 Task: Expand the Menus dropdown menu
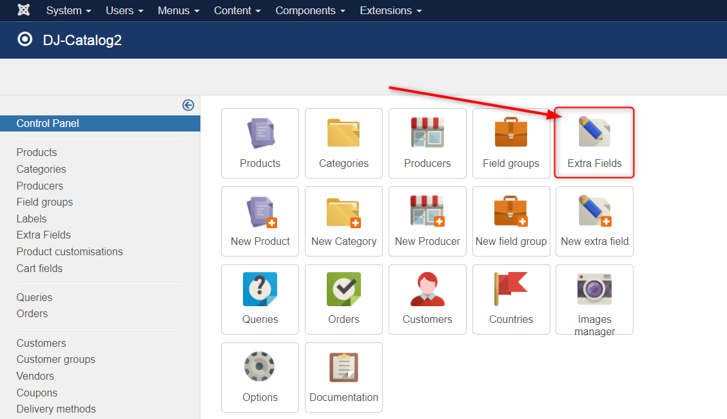[x=179, y=10]
